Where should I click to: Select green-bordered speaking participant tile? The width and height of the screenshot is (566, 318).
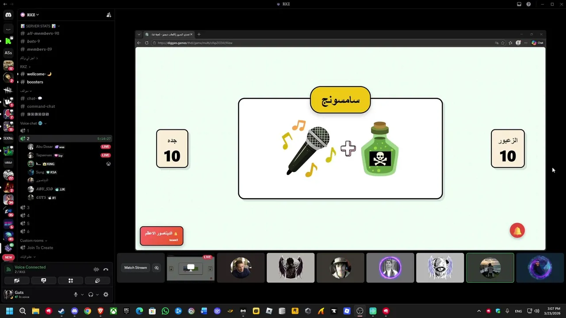(x=490, y=268)
